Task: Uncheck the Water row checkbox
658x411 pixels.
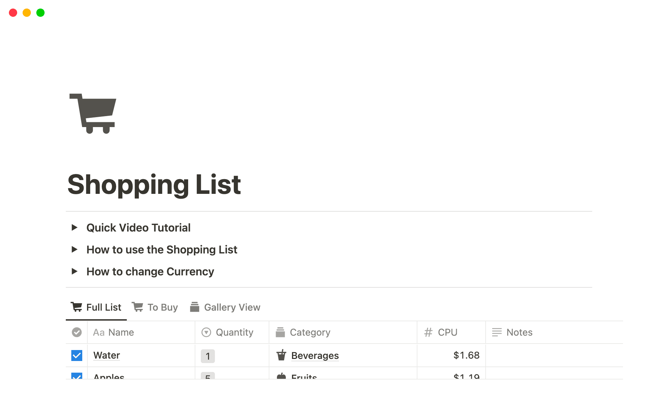Action: 76,355
